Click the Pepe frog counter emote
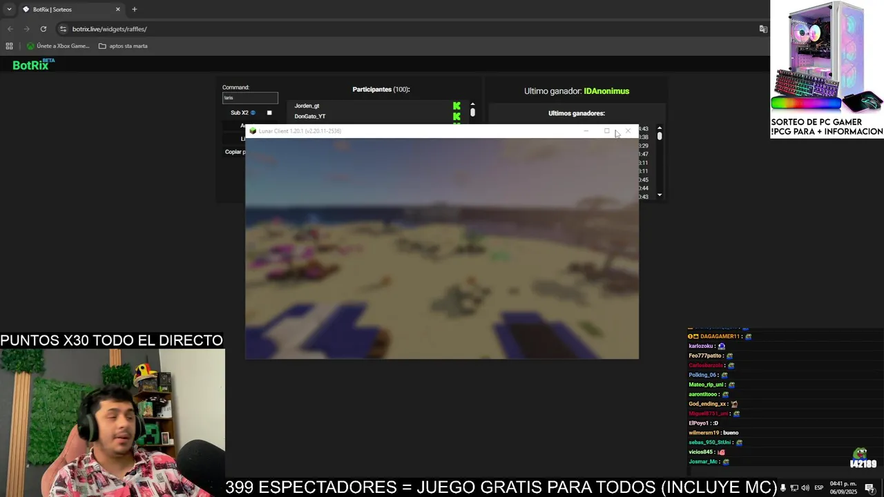The height and width of the screenshot is (497, 884). 862,458
